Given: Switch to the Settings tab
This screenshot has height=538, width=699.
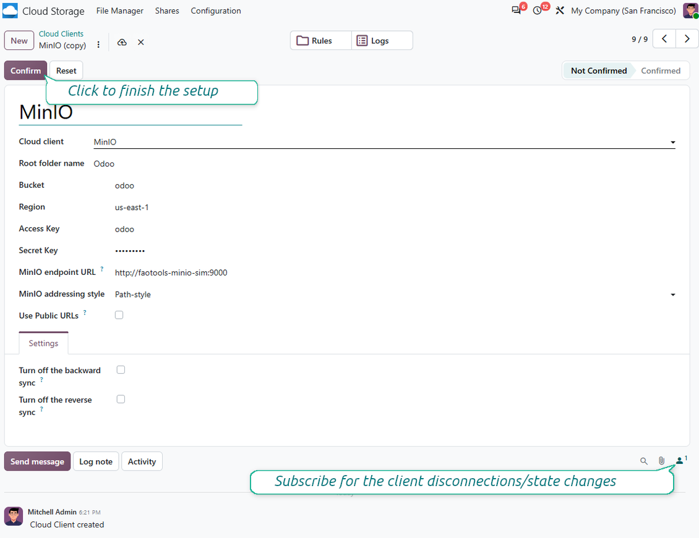Looking at the screenshot, I should point(43,343).
